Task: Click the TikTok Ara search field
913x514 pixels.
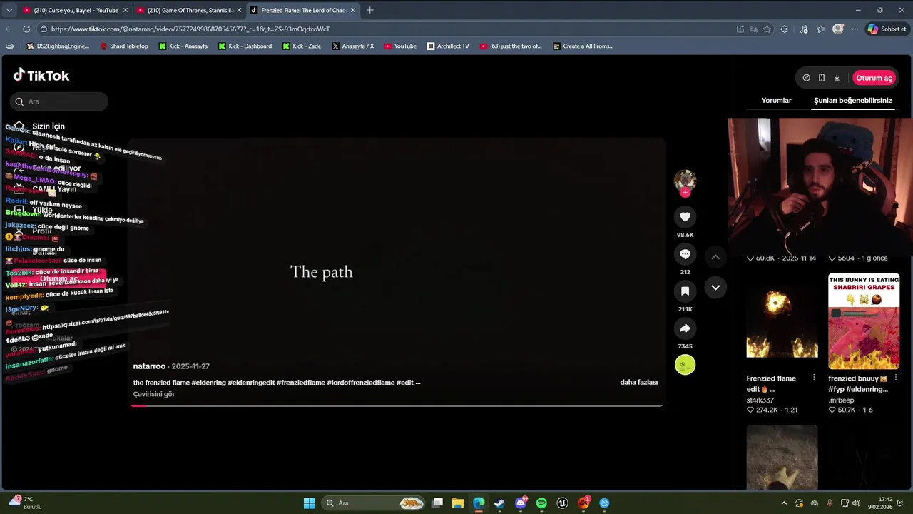Action: point(59,101)
